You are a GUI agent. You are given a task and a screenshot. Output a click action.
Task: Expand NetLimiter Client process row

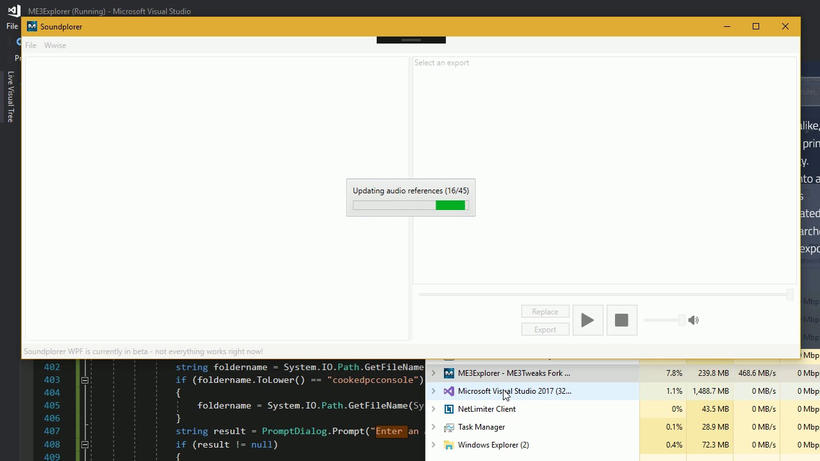coord(434,409)
